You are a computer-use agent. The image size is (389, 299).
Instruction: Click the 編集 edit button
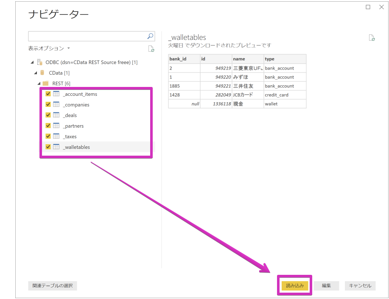tap(327, 285)
